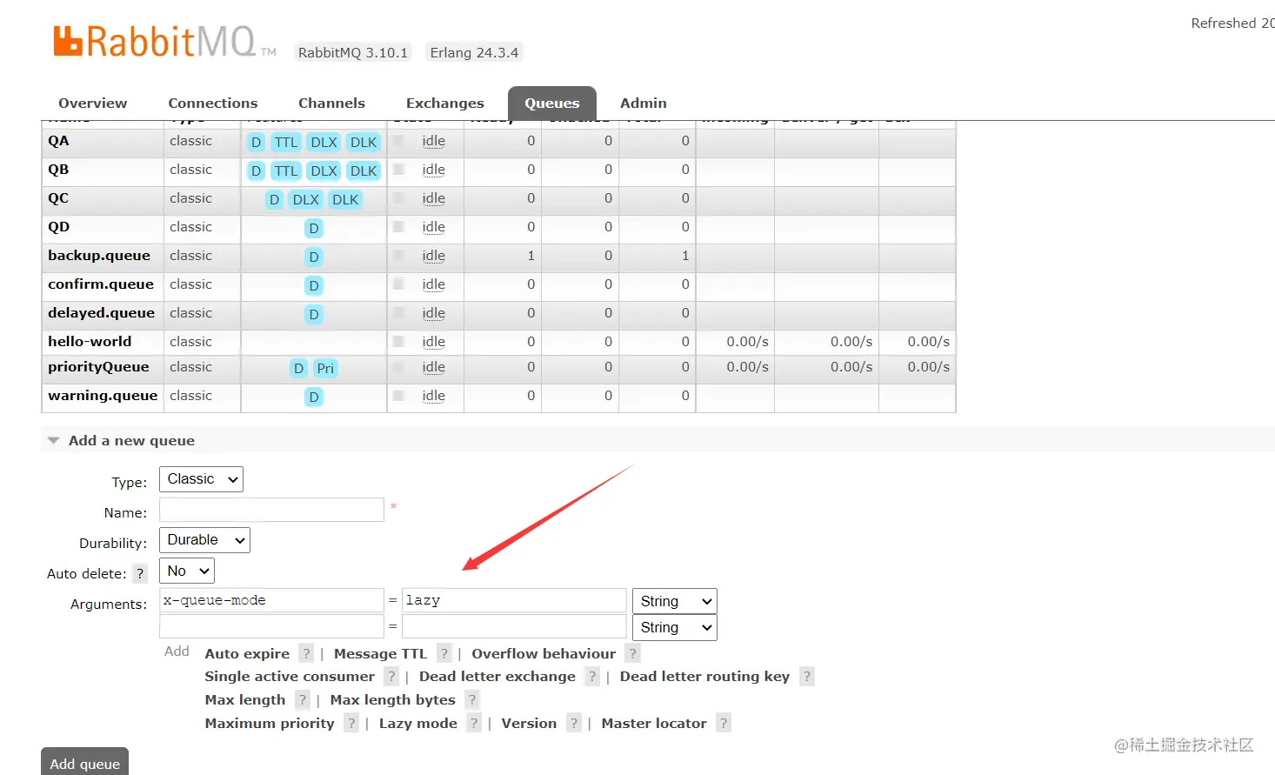Open help for Auto delete
The width and height of the screenshot is (1275, 775).
(x=140, y=573)
